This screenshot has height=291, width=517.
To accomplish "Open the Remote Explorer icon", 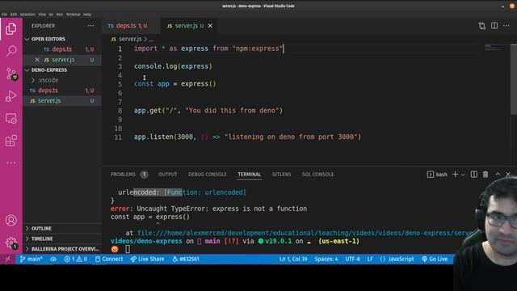I will click(x=11, y=119).
